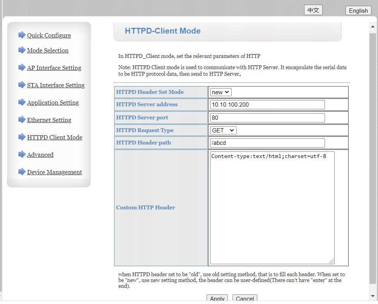378x304 pixels.
Task: Click the arrow icon next to Mode Selection
Action: [x=22, y=50]
